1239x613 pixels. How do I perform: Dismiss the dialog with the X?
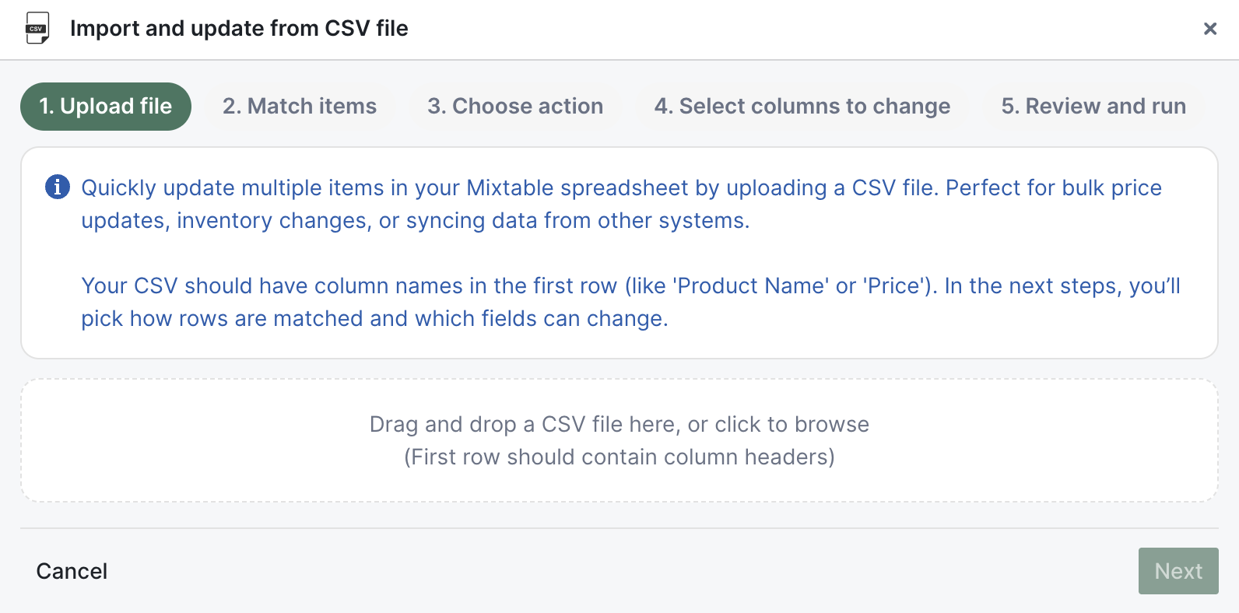[1210, 29]
